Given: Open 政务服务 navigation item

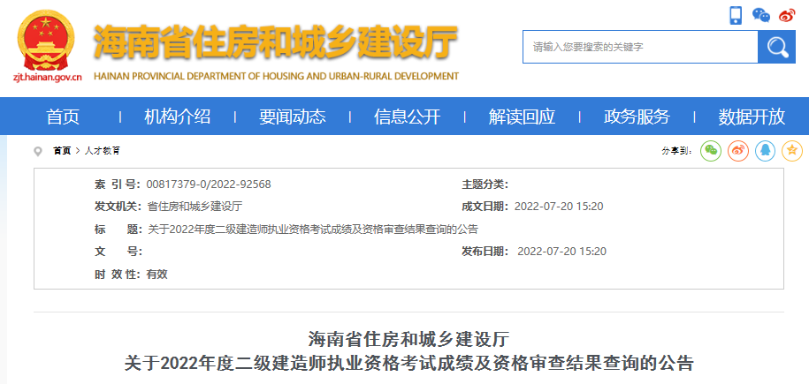Looking at the screenshot, I should pos(637,117).
